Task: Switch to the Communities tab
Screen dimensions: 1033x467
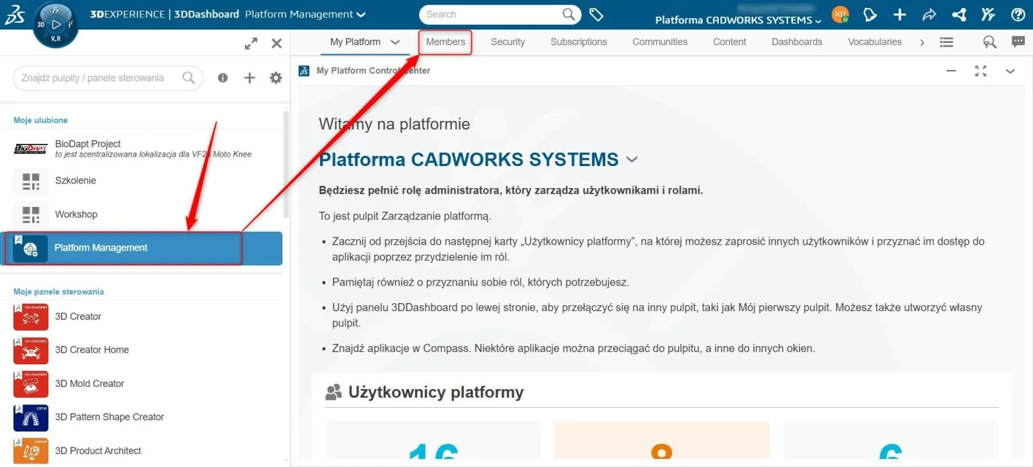Action: point(660,42)
